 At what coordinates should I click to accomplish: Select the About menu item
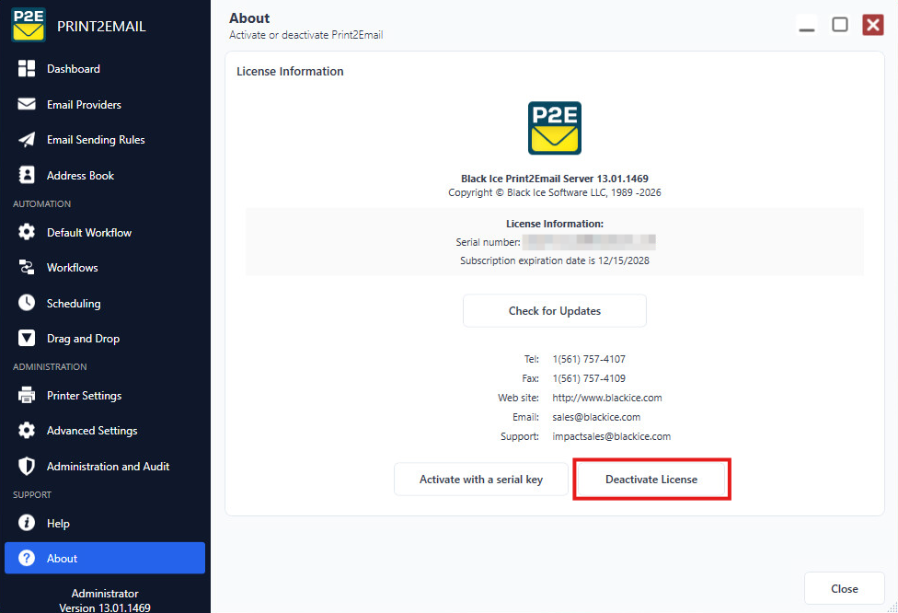[x=105, y=558]
